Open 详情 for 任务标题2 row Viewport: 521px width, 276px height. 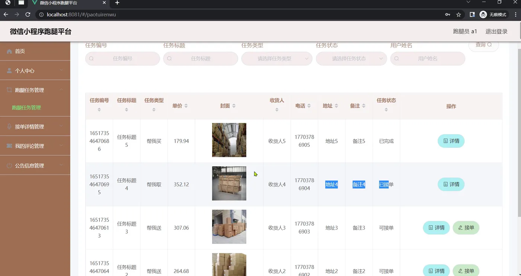pos(436,271)
